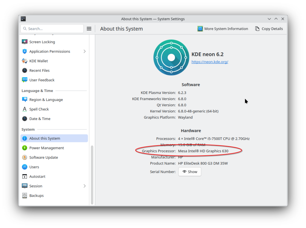Open Spell Check settings
The width and height of the screenshot is (306, 228).
coord(54,109)
